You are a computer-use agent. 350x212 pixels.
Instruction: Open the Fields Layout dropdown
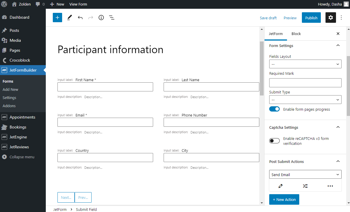click(305, 64)
